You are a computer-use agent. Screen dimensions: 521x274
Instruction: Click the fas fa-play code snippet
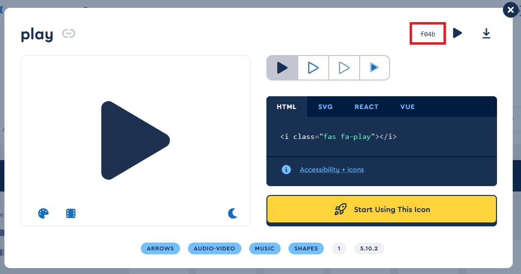click(338, 137)
